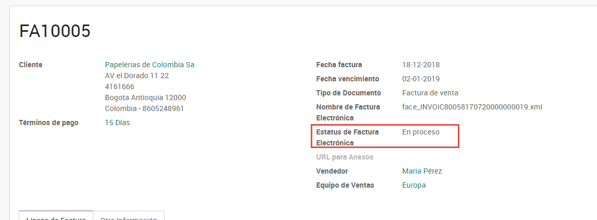Click the 02-01-2019 due date value
Viewport: 597px width, 220px height.
[421, 79]
